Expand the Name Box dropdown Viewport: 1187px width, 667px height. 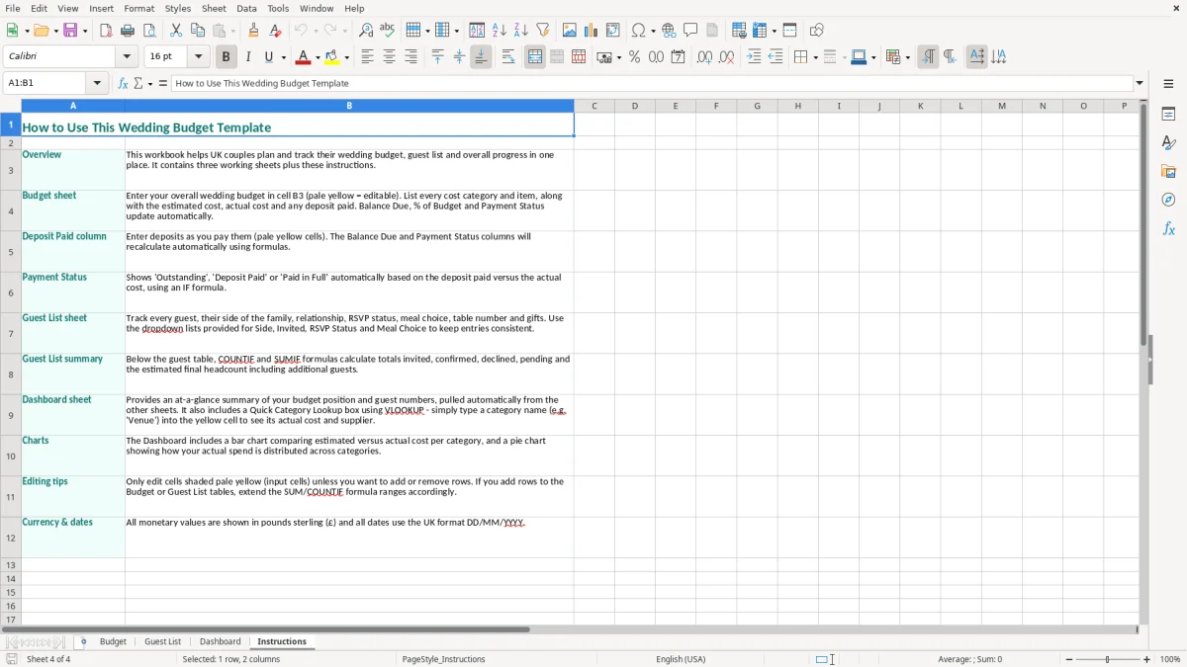(97, 83)
